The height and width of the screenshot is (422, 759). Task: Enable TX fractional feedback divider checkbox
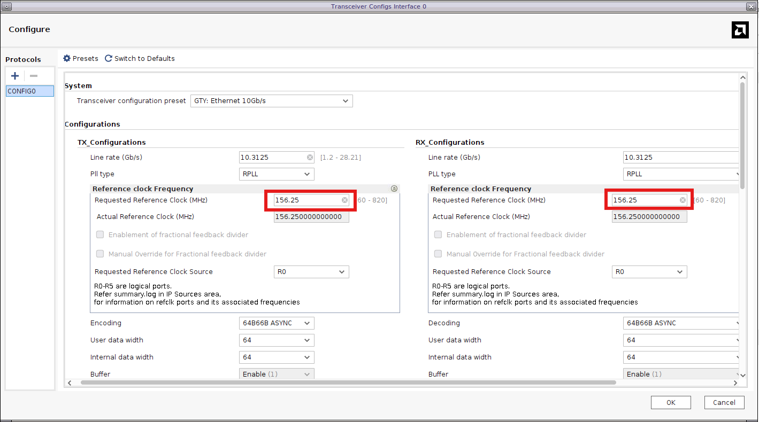tap(100, 235)
